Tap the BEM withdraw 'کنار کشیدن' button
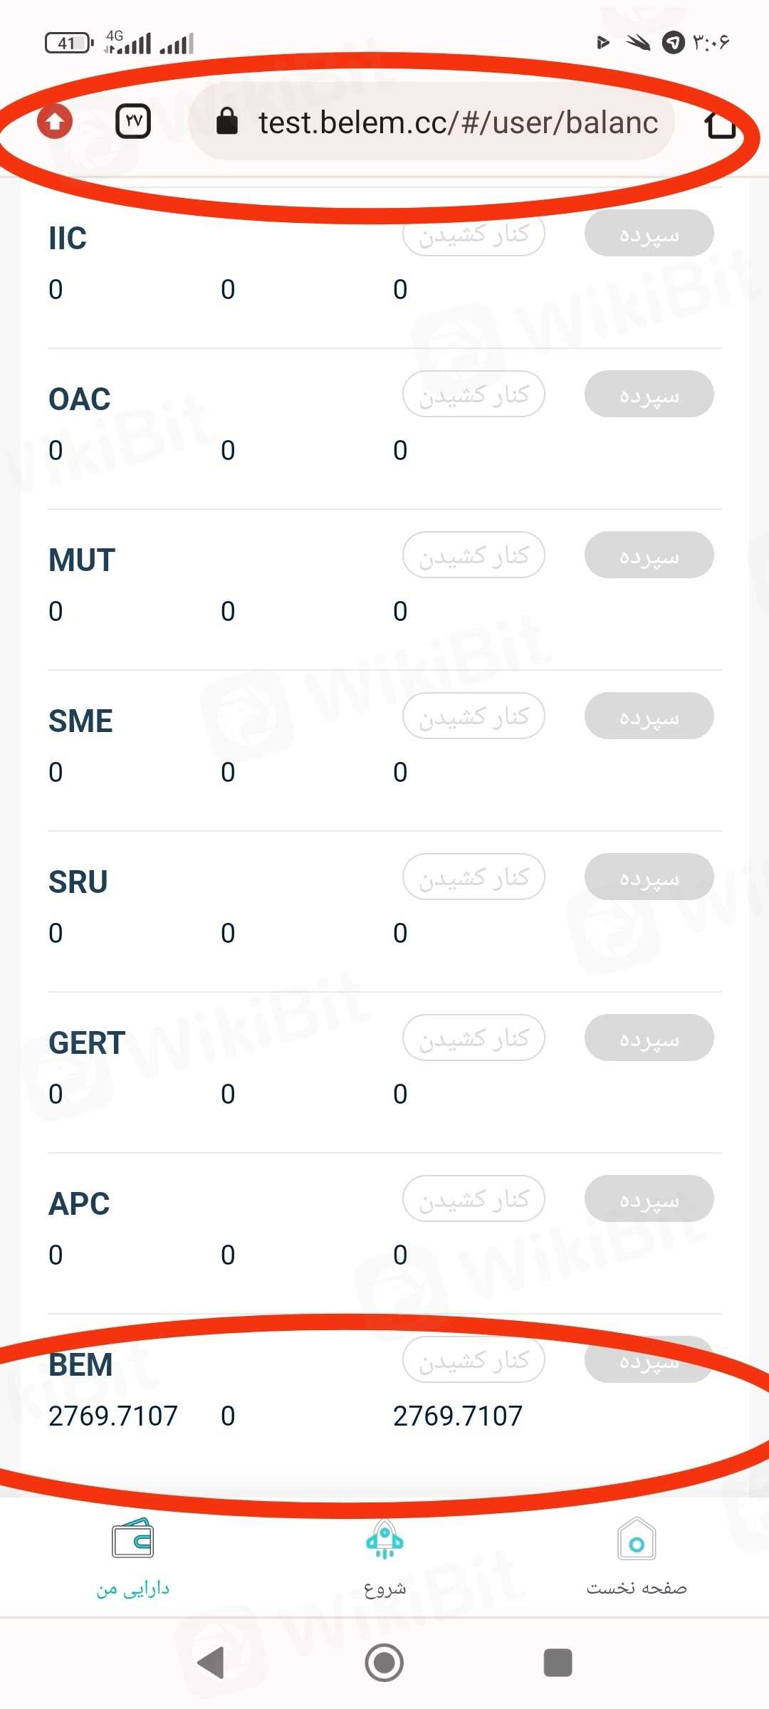Image resolution: width=769 pixels, height=1709 pixels. click(474, 1360)
